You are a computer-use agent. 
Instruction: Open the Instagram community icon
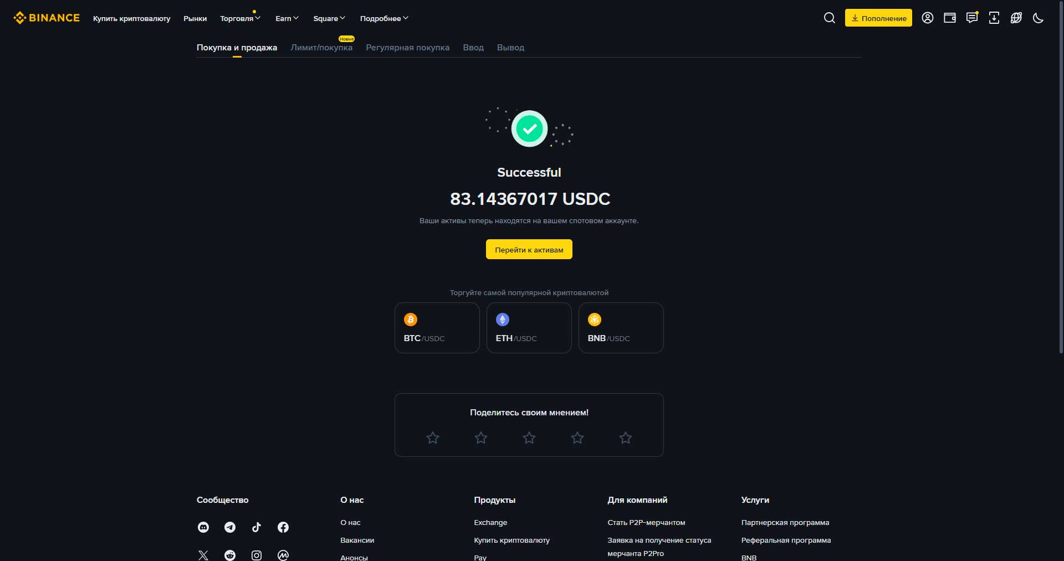tap(257, 555)
